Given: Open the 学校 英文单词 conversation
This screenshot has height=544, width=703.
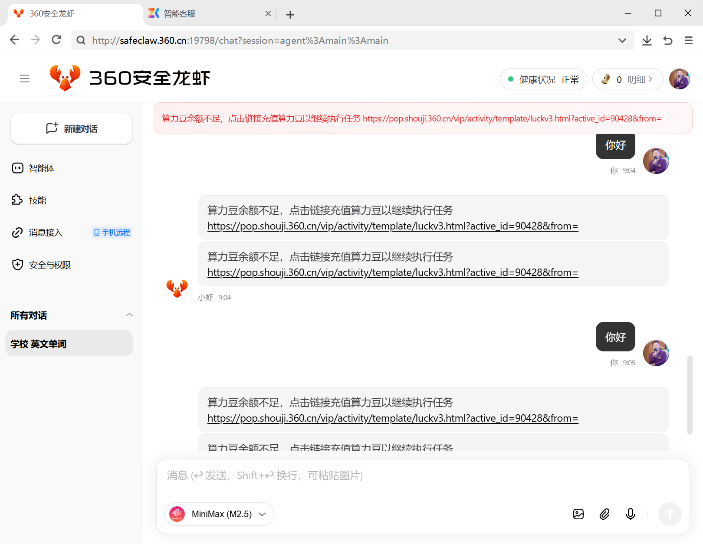Looking at the screenshot, I should pyautogui.click(x=69, y=344).
